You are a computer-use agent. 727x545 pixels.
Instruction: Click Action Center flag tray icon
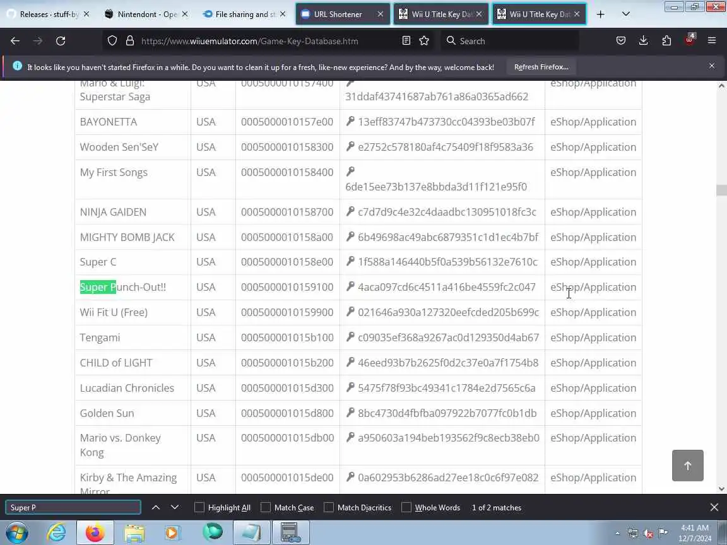click(663, 533)
